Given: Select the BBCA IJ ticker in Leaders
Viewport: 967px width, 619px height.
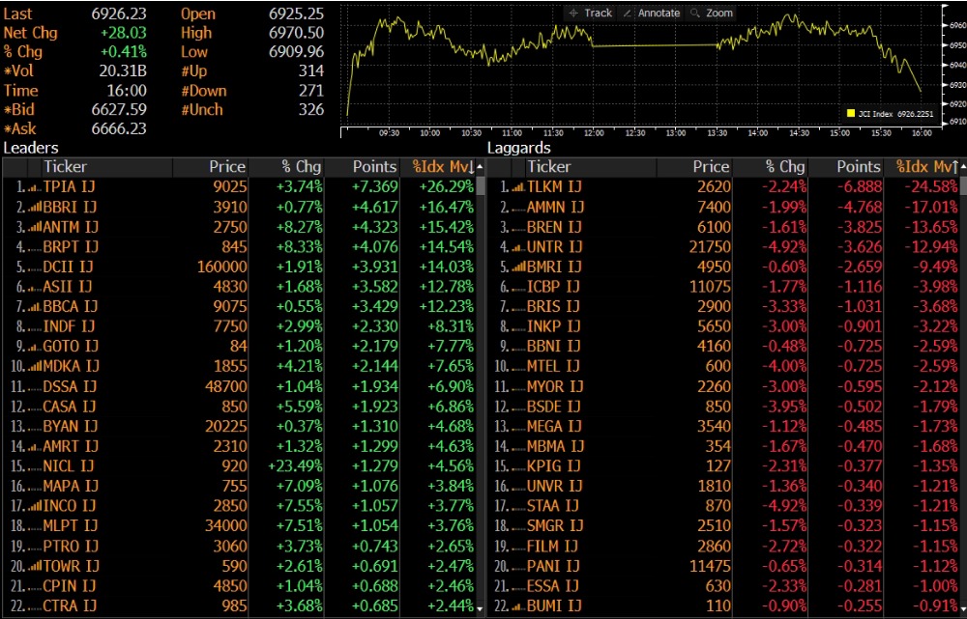Looking at the screenshot, I should 71,306.
